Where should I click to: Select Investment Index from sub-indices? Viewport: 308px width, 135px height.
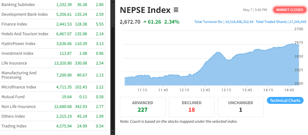click(x=17, y=53)
